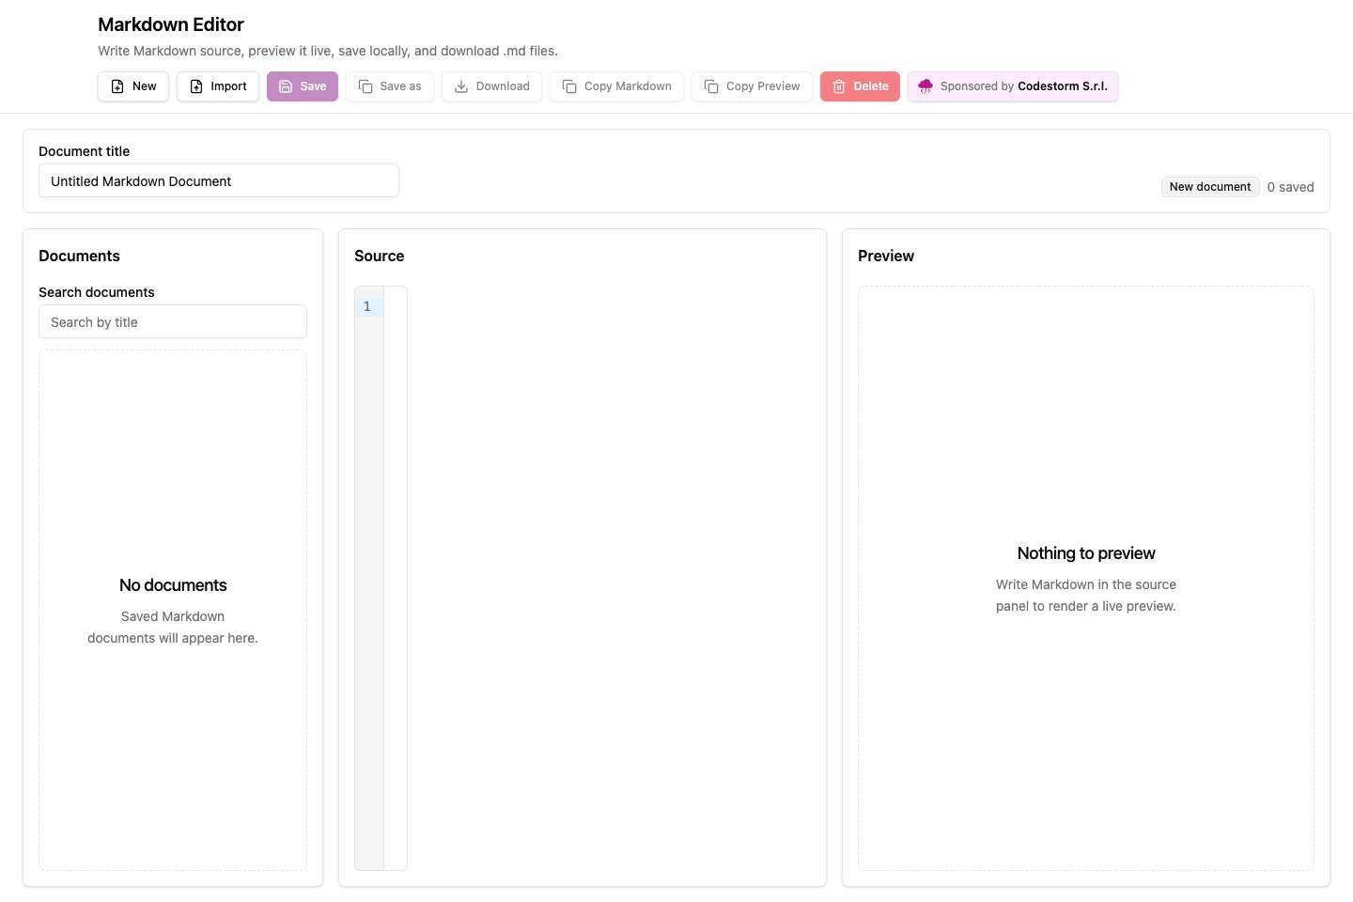Click the Preview panel heading

coord(886,256)
